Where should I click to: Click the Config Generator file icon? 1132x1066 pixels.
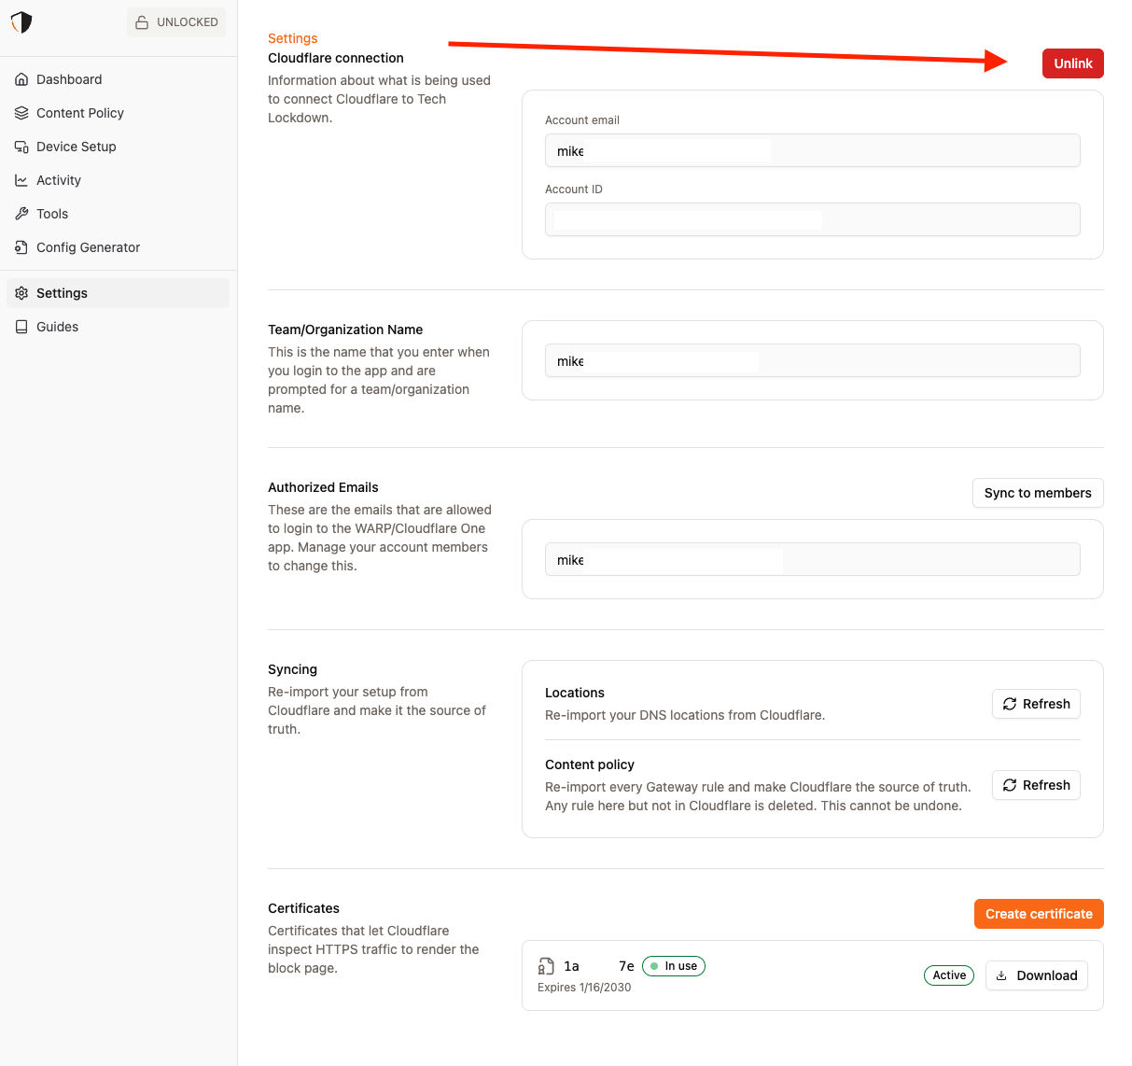pos(21,247)
